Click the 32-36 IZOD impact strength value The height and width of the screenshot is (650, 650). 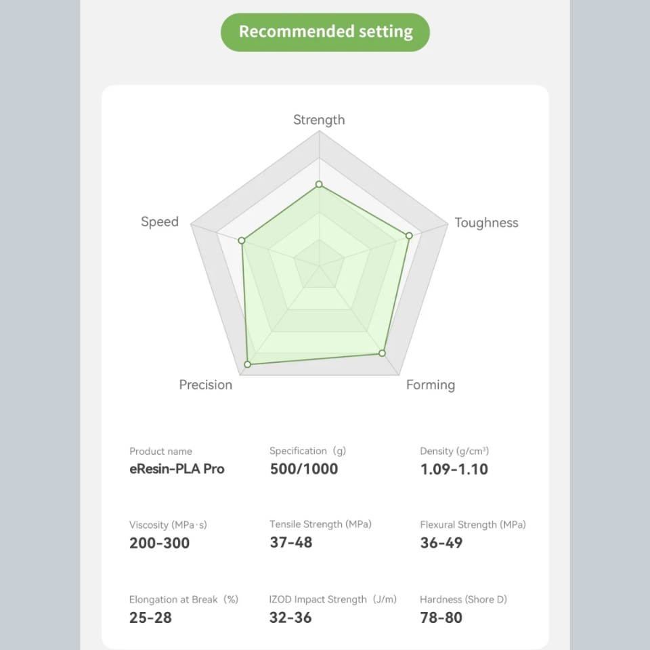coord(290,617)
